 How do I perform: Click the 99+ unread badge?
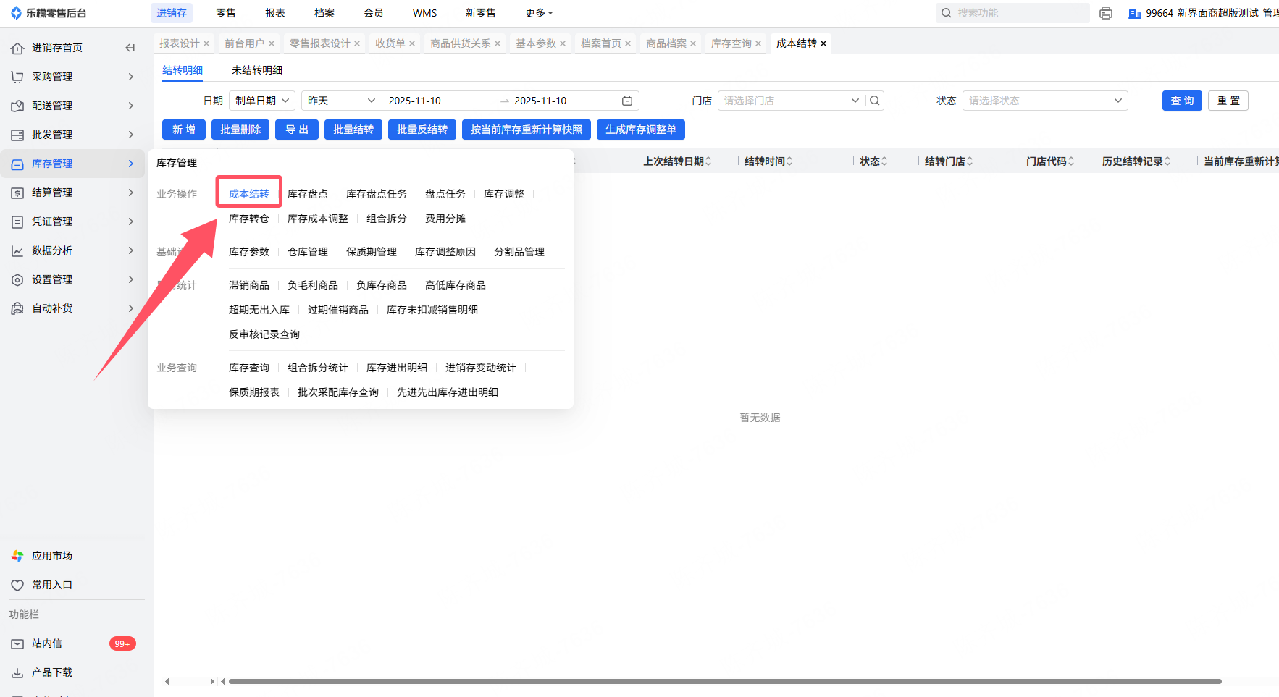click(x=122, y=643)
